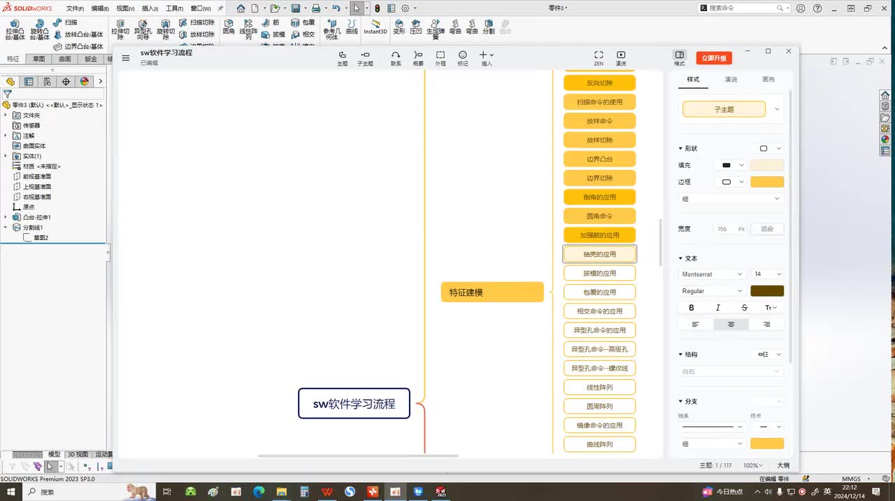895x501 pixels.
Task: Select the 外框 boundary tool
Action: pos(440,58)
